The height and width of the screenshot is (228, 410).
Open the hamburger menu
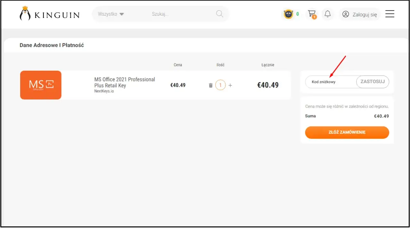pyautogui.click(x=389, y=14)
